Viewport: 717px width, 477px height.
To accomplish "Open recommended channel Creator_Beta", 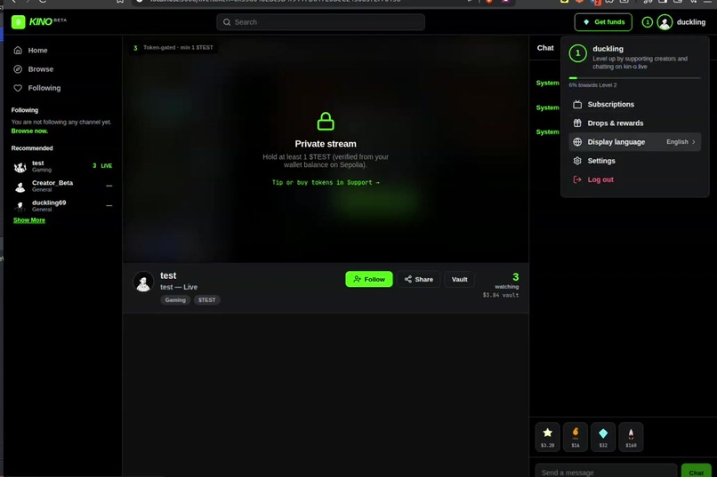I will [62, 186].
